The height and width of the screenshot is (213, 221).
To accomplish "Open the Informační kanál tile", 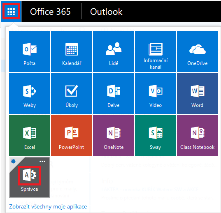I will tap(156, 51).
